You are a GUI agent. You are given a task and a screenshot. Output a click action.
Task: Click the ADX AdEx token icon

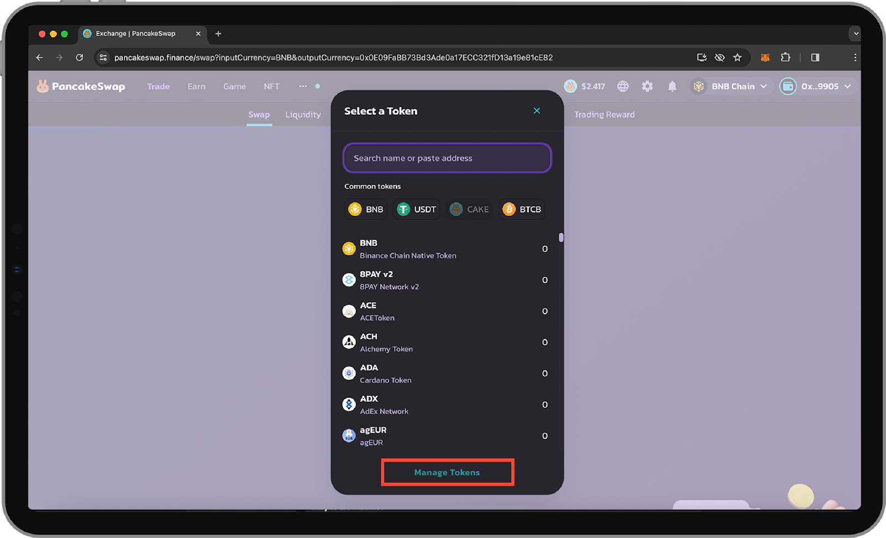tap(349, 405)
